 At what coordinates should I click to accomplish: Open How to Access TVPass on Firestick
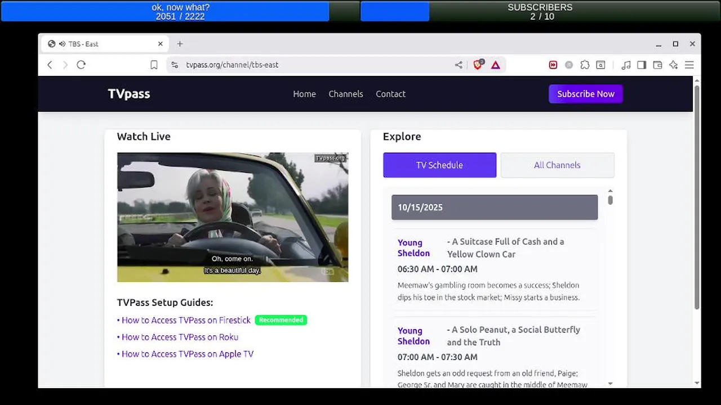coord(186,320)
